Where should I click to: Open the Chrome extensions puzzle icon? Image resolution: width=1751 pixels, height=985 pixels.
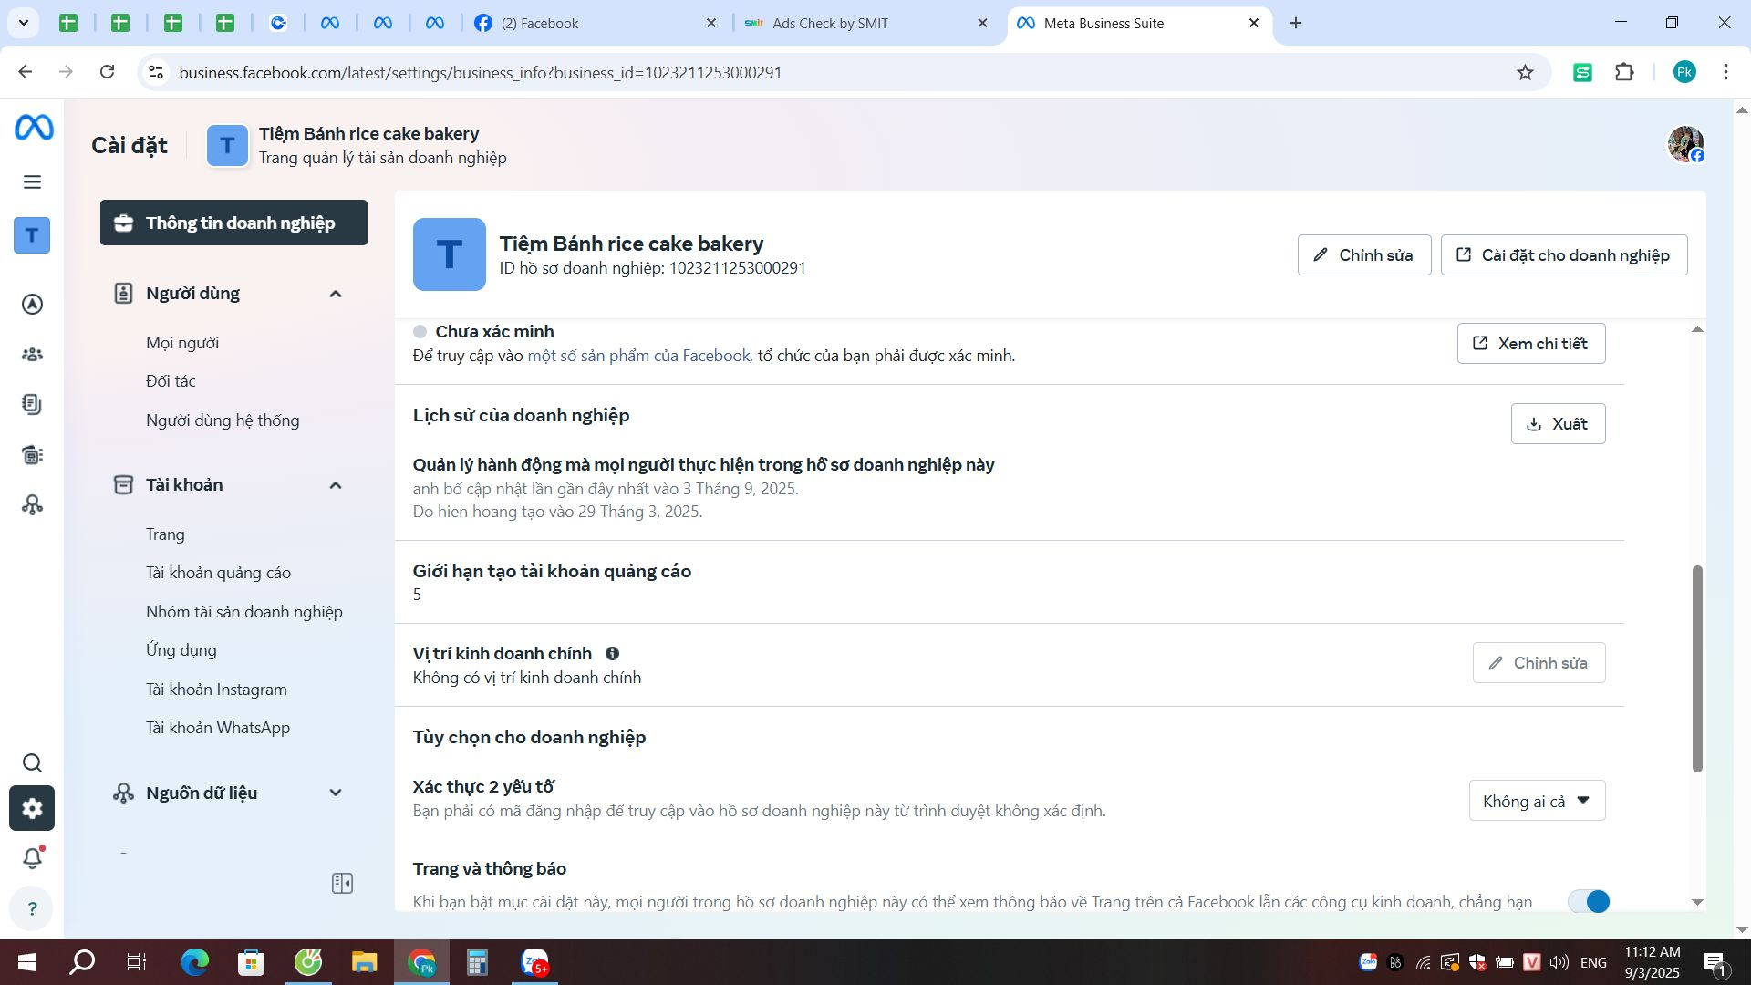[x=1624, y=72]
